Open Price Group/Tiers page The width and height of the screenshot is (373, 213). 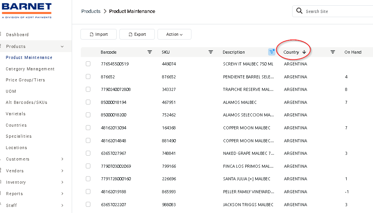click(26, 80)
